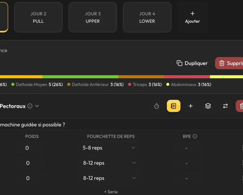Open the JOUR 2 PULL day tab
Image resolution: width=243 pixels, height=195 pixels.
coord(38,17)
